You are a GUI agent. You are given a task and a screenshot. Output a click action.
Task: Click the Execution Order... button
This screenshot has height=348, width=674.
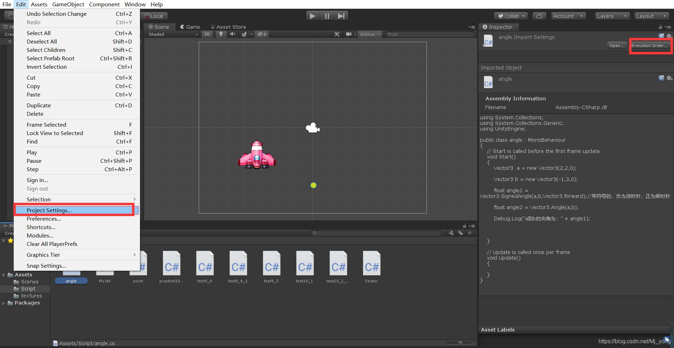650,46
